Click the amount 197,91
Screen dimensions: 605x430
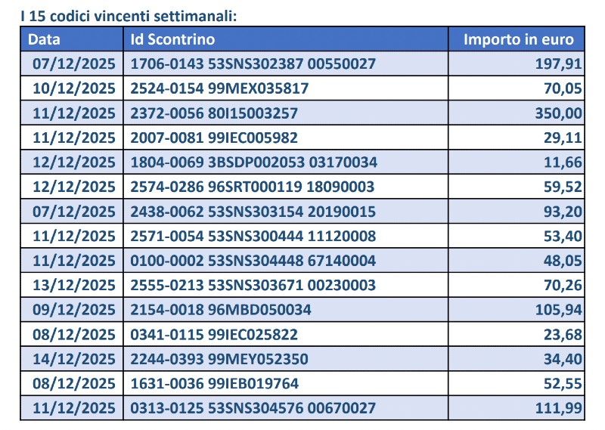[560, 64]
